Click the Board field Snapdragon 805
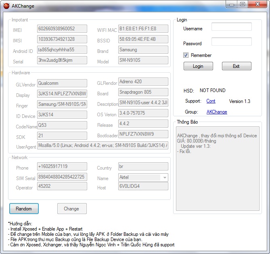 click(143, 92)
